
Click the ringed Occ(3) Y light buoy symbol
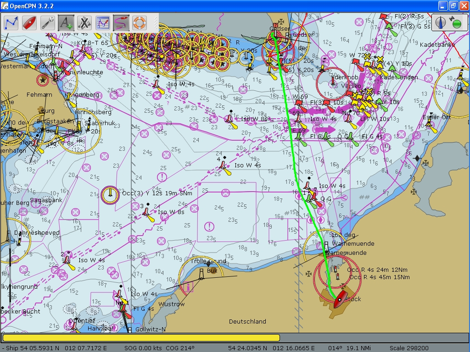[x=110, y=195]
